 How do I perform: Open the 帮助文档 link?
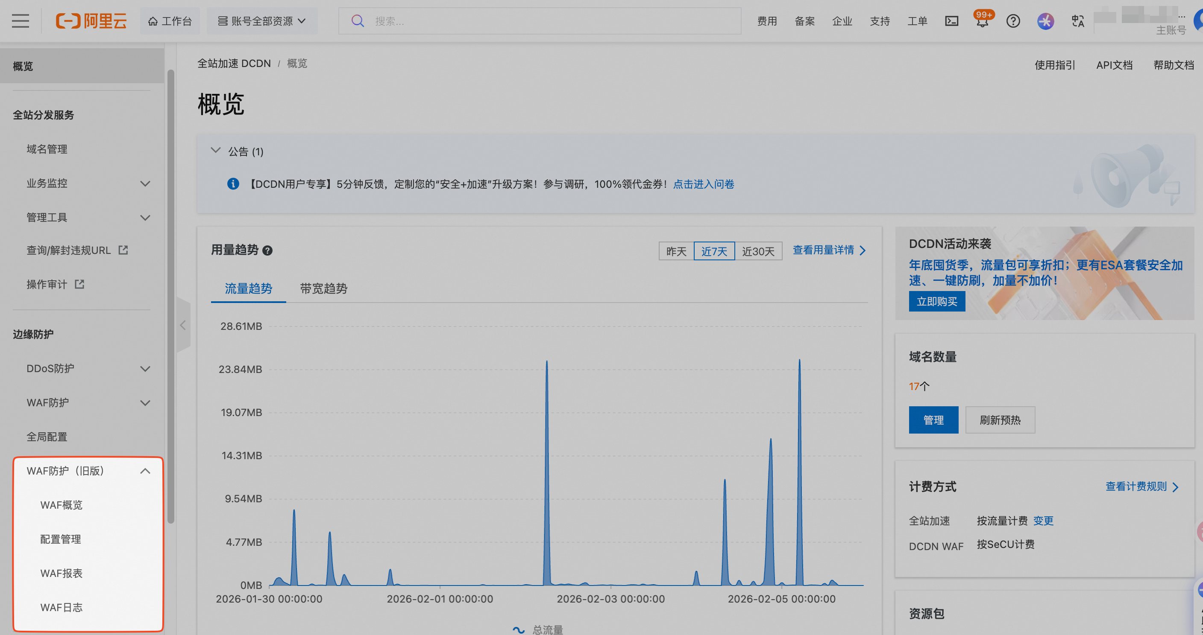coord(1173,65)
